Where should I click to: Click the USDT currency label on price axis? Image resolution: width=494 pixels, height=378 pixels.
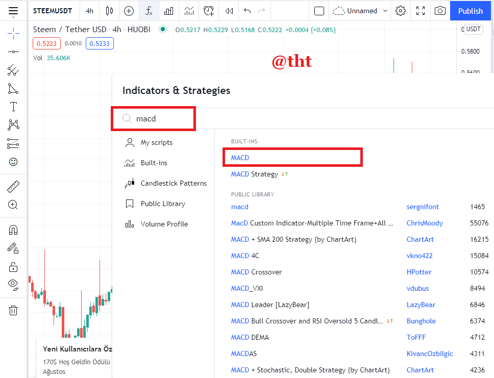point(473,29)
